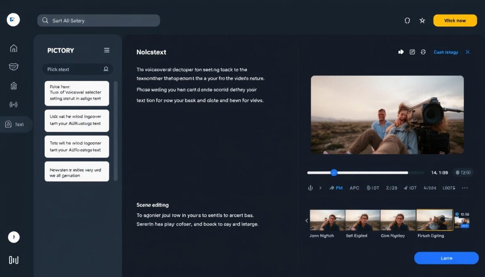Open the layers/stack icon in the sidebar
The image size is (485, 277).
tap(14, 66)
